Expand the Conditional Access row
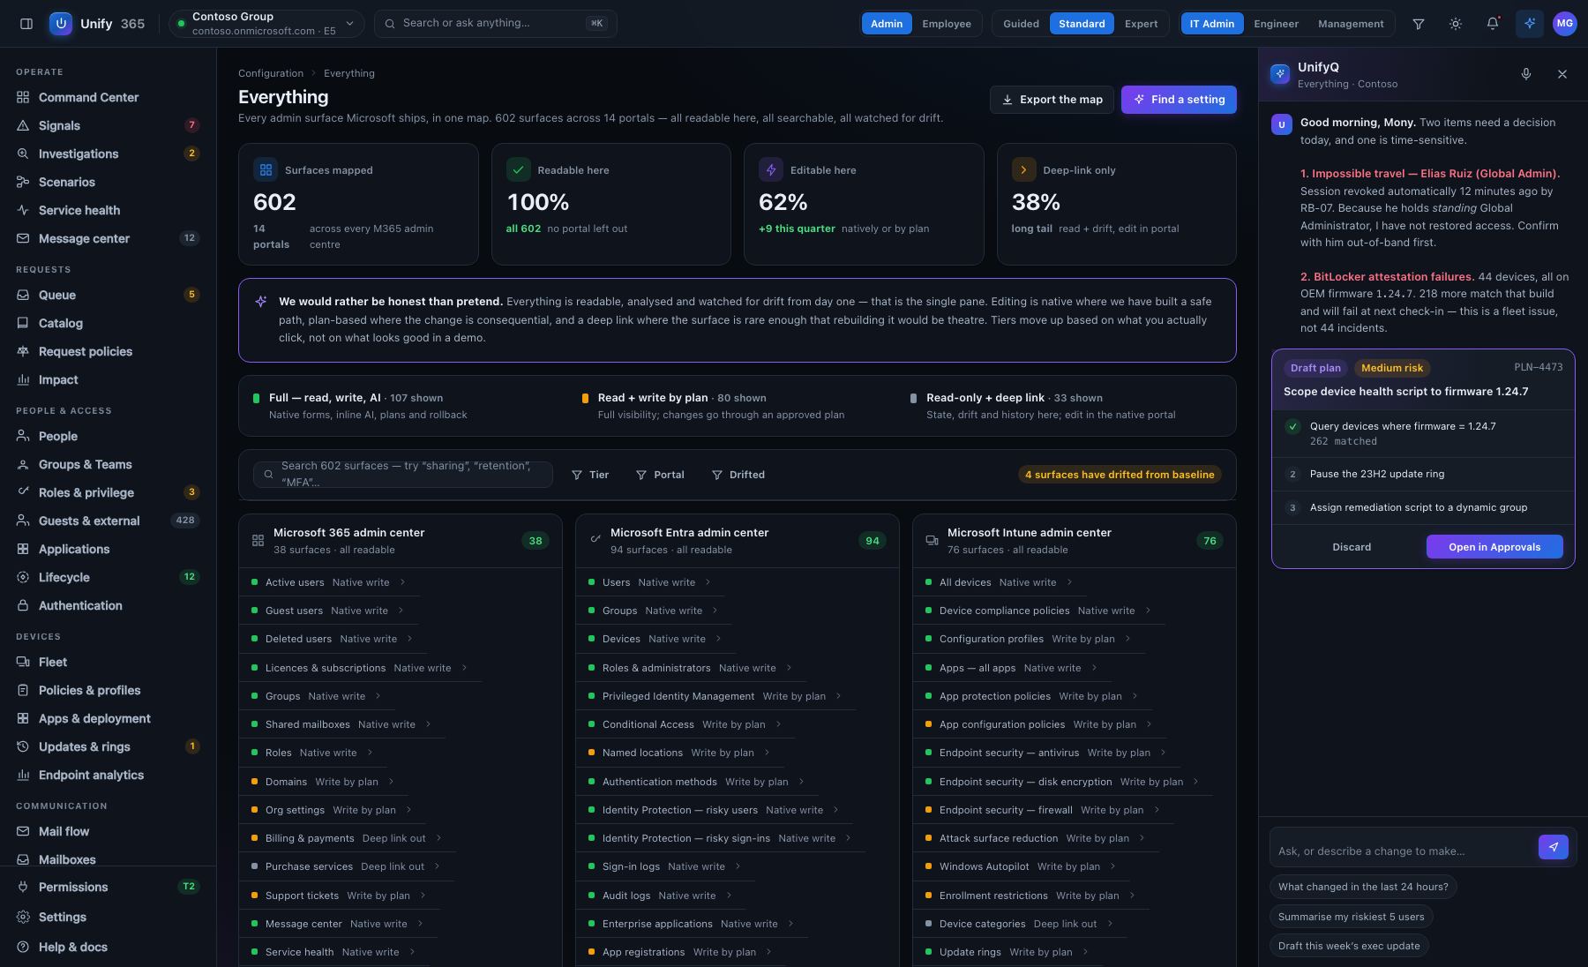The height and width of the screenshot is (967, 1588). tap(685, 724)
